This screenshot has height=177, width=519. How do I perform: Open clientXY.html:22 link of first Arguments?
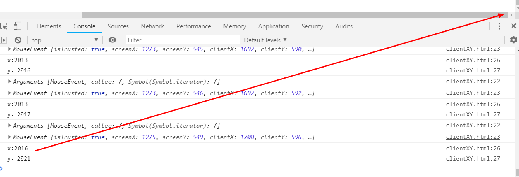[473, 81]
